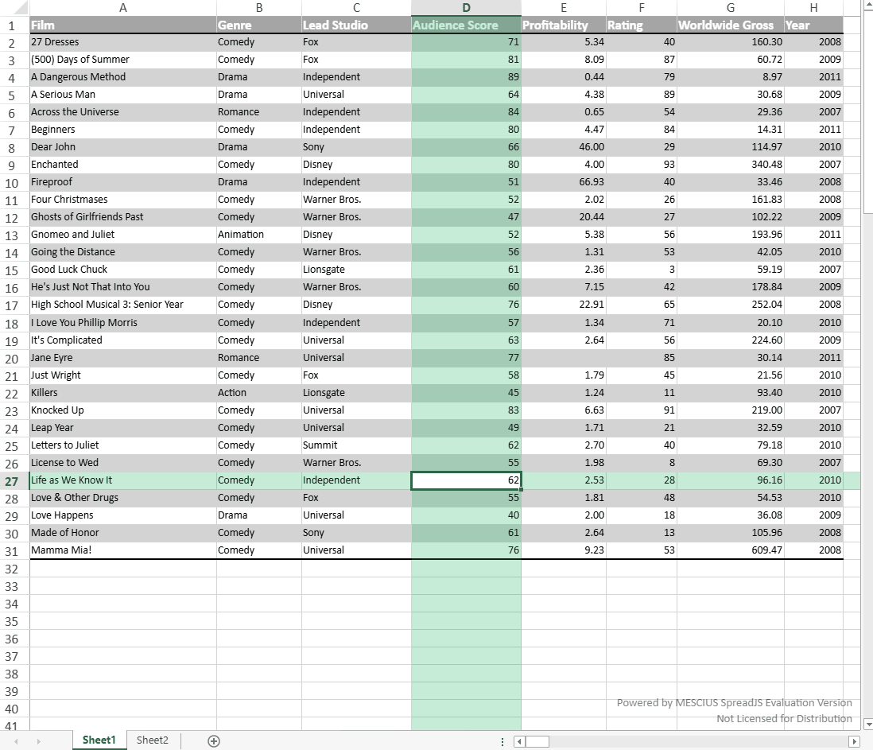The height and width of the screenshot is (750, 873).
Task: Select column C header
Action: tap(356, 8)
